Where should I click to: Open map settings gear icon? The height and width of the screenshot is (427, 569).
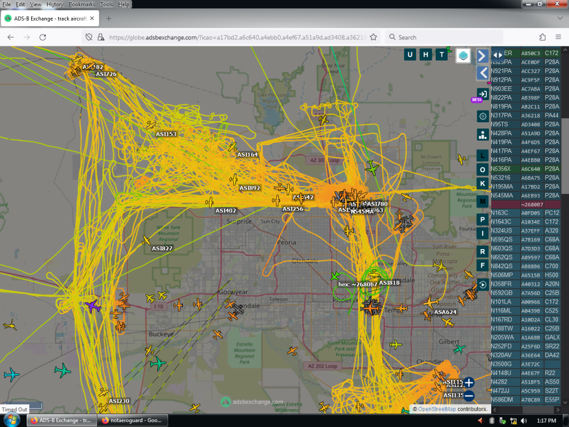coord(483,116)
